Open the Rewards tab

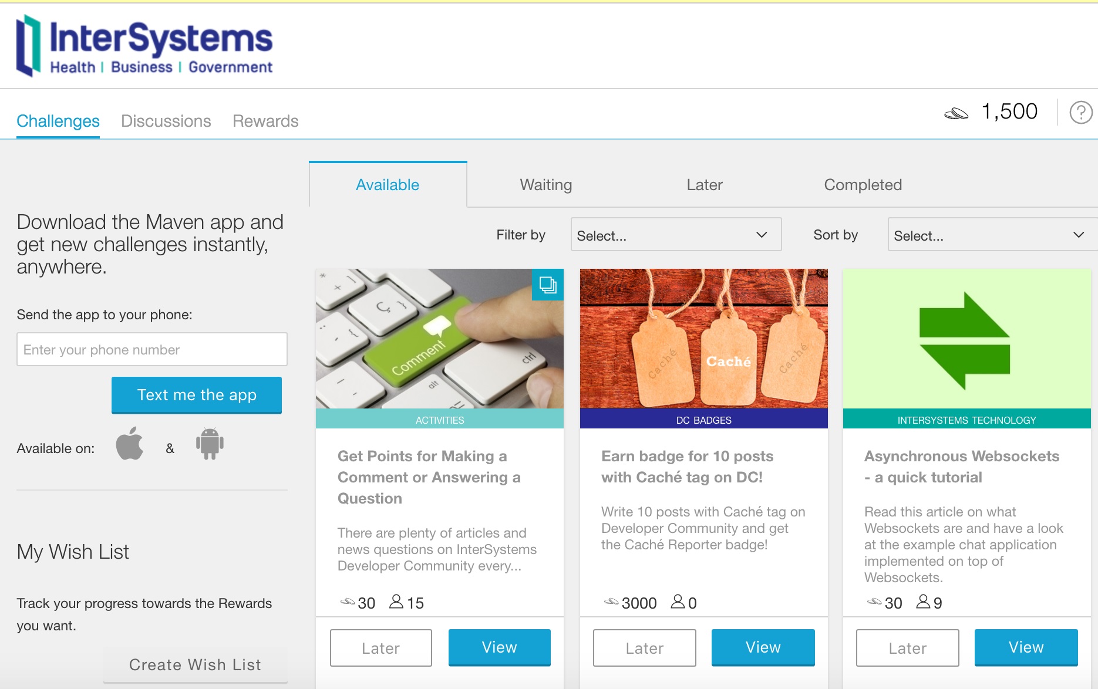(x=265, y=121)
